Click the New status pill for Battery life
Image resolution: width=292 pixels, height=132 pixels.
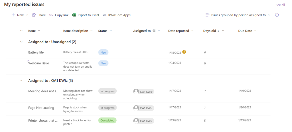pyautogui.click(x=103, y=52)
